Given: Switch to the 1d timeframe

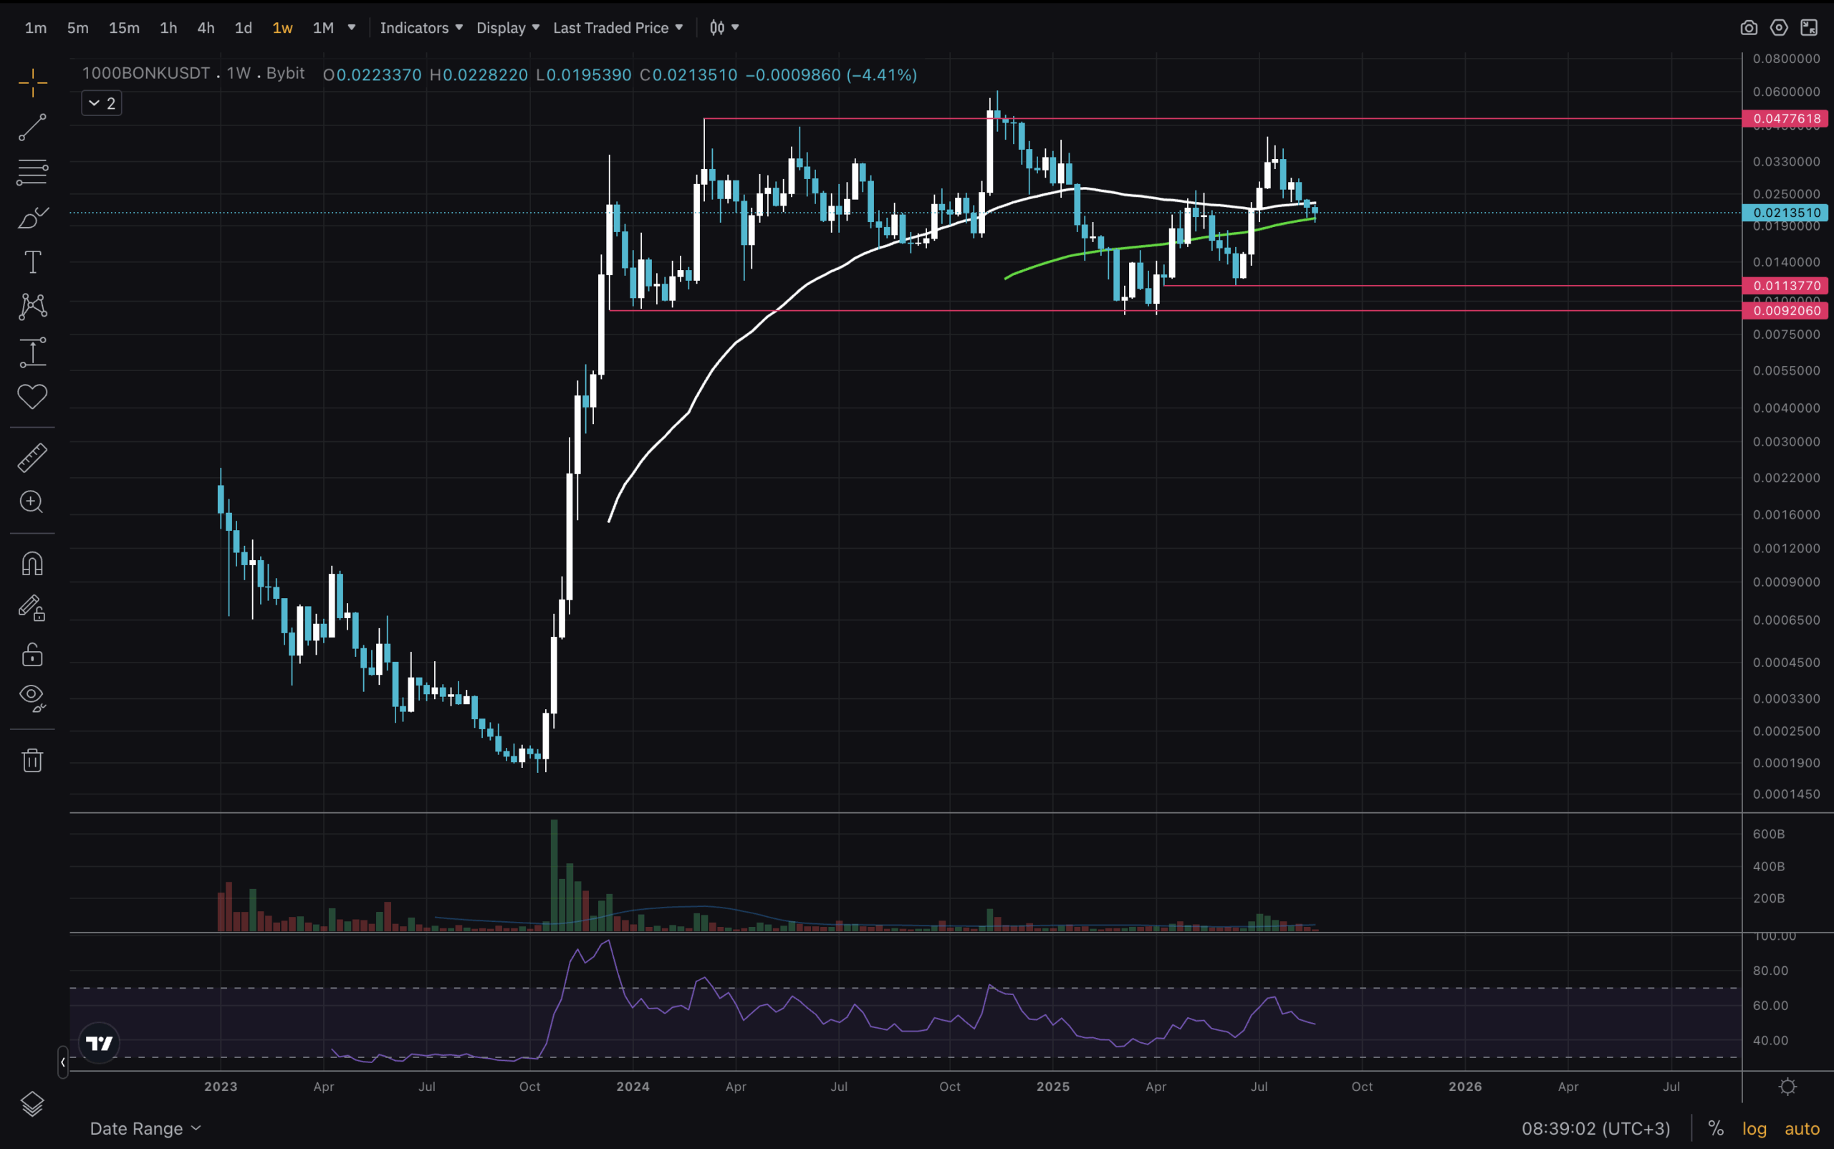Looking at the screenshot, I should [x=243, y=28].
